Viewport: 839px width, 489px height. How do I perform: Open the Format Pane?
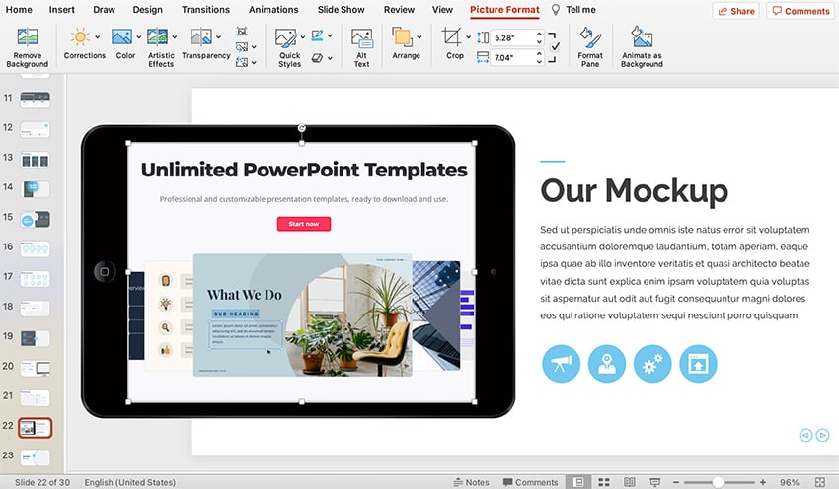(x=590, y=46)
